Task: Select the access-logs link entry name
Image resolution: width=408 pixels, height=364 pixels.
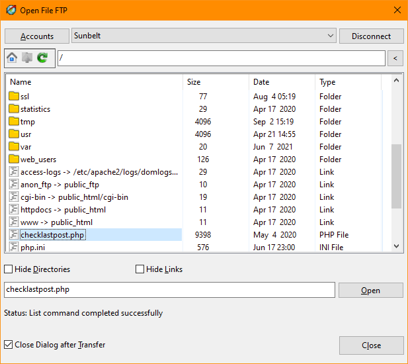Action: click(x=99, y=172)
